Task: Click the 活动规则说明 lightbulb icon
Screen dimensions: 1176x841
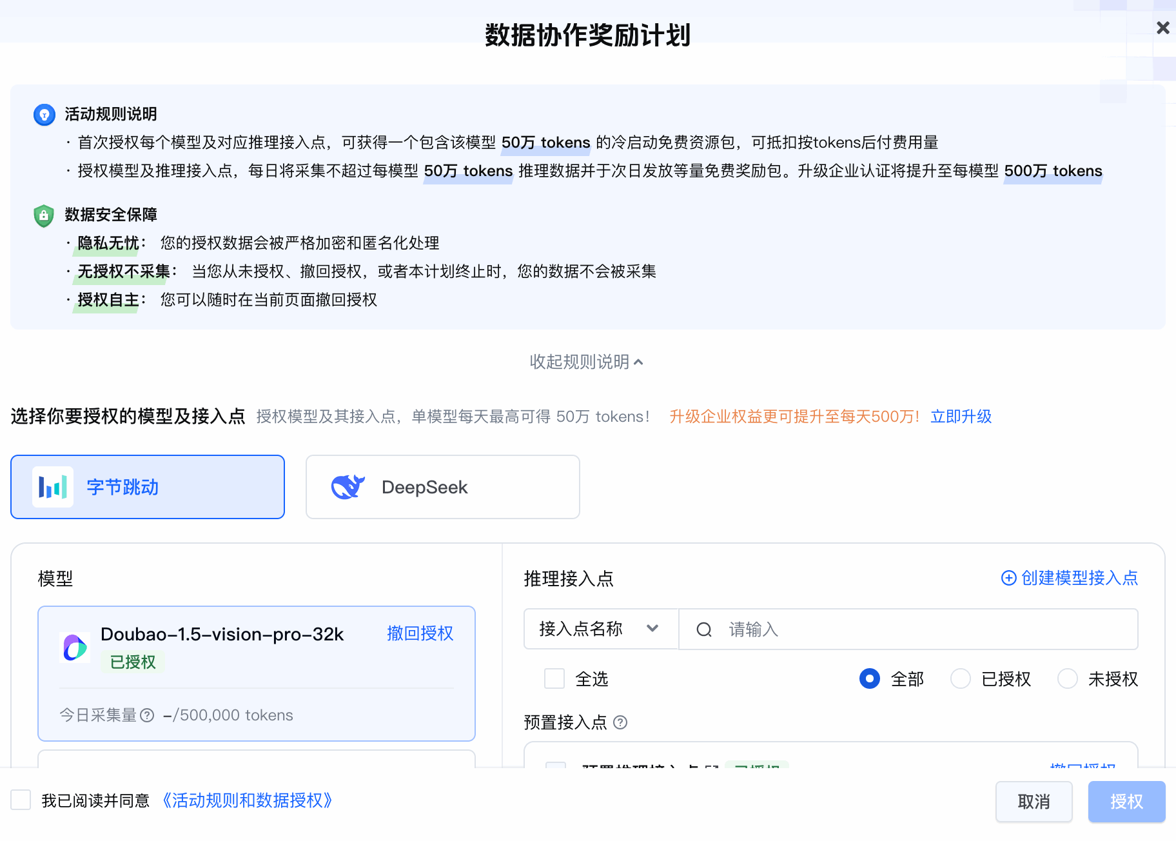Action: click(x=43, y=114)
